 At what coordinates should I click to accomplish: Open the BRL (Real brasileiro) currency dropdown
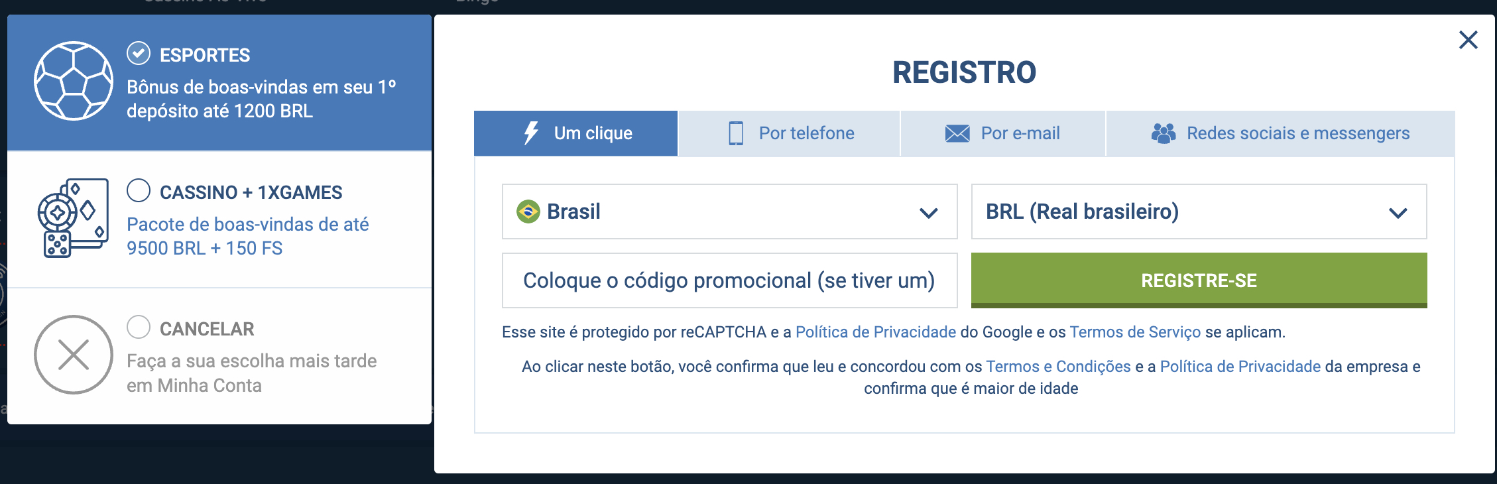1199,212
